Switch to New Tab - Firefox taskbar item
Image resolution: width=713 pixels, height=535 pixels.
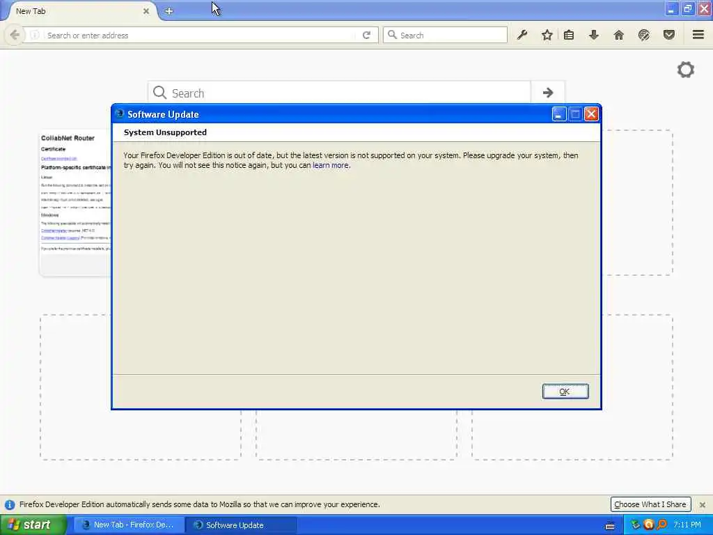click(x=129, y=525)
